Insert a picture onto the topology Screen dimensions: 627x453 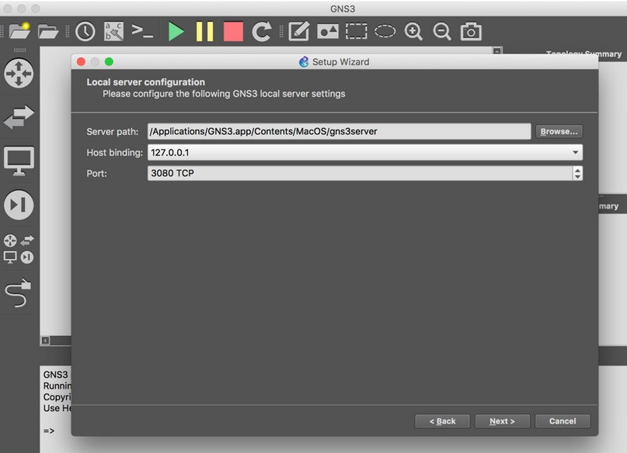tap(328, 31)
